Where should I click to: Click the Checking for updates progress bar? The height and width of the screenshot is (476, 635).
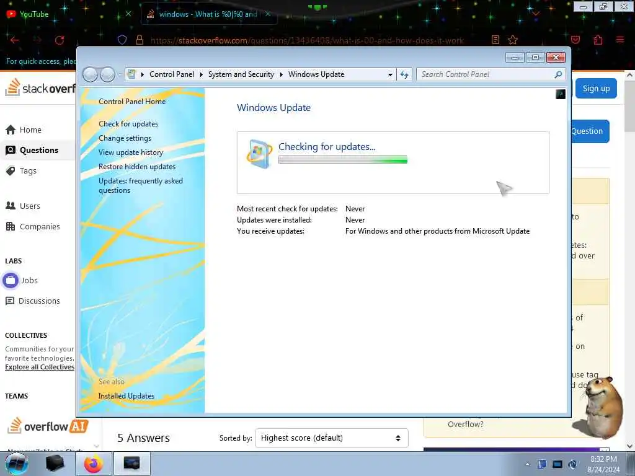pos(342,160)
